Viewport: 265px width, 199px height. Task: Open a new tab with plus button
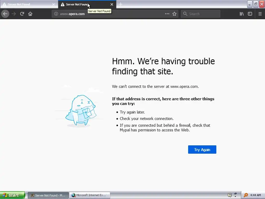coord(121,4)
